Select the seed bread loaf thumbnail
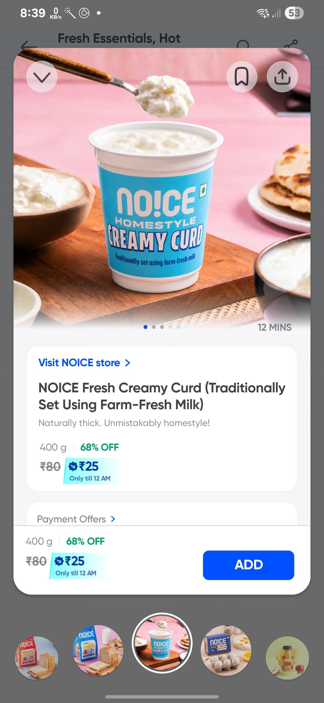The height and width of the screenshot is (703, 324). pyautogui.click(x=98, y=650)
